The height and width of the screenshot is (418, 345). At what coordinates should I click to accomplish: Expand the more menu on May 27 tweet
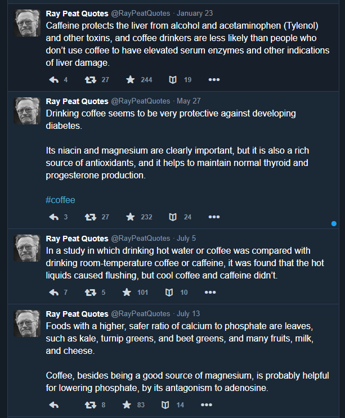point(214,217)
